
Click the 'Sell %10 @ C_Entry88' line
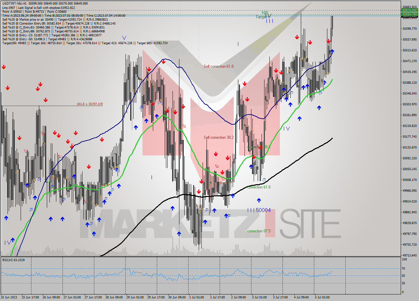pos(53,31)
